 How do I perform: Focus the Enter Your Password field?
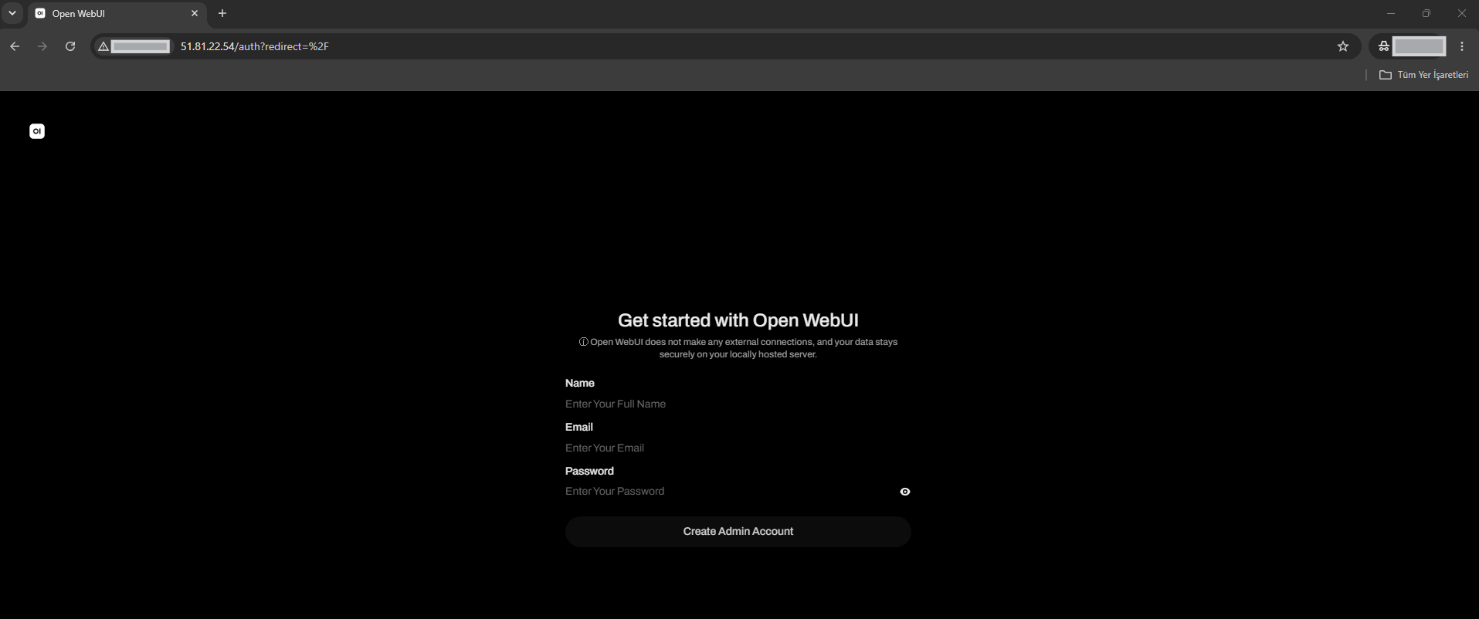coord(730,492)
